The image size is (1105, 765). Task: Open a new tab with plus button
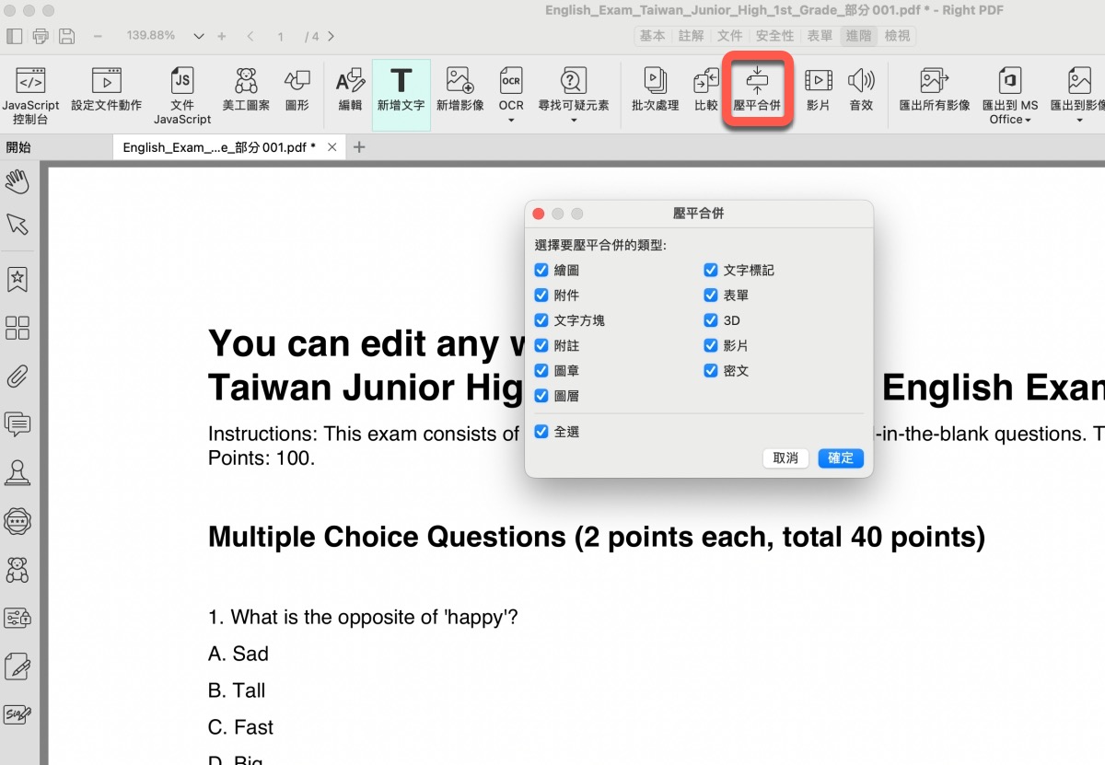pyautogui.click(x=359, y=147)
